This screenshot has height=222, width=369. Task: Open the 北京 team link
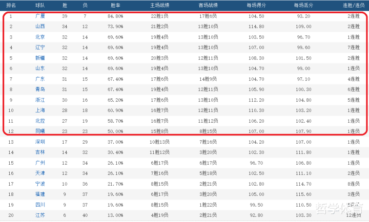click(40, 37)
